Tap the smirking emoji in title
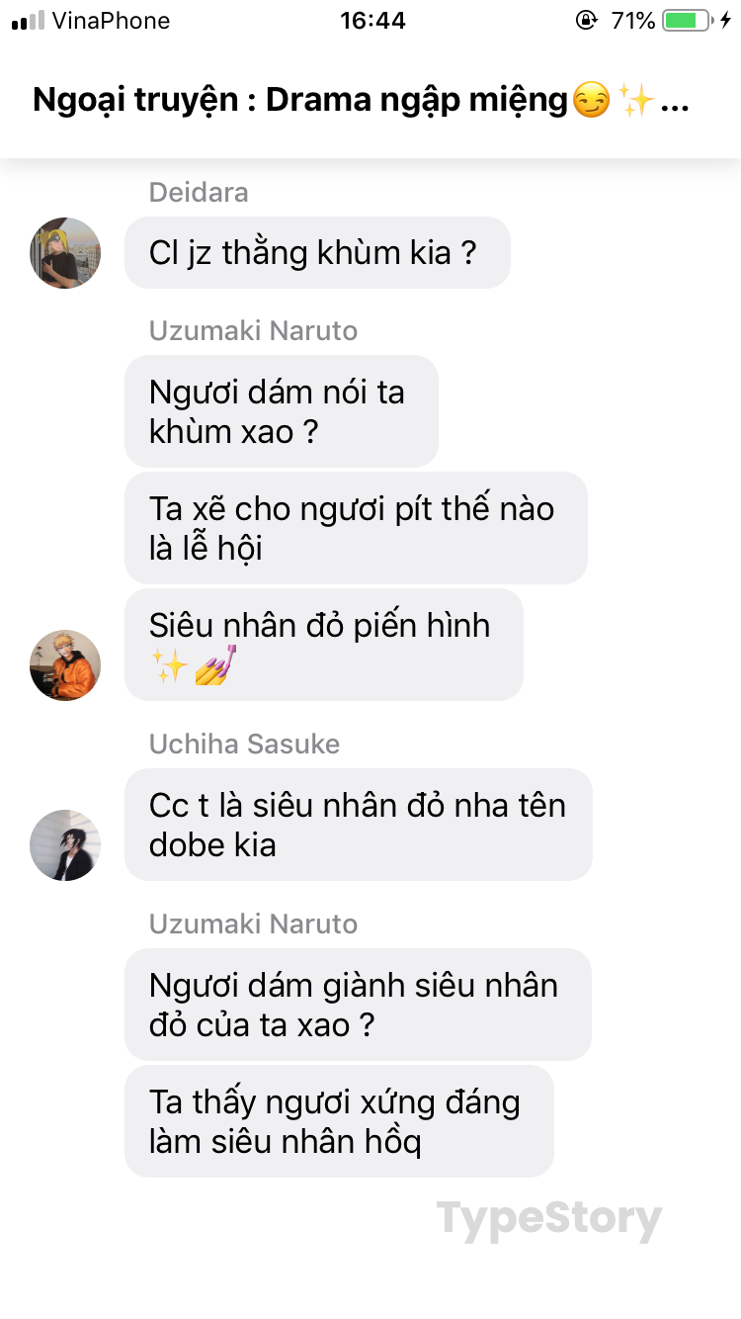The width and height of the screenshot is (741, 1319). [x=591, y=101]
